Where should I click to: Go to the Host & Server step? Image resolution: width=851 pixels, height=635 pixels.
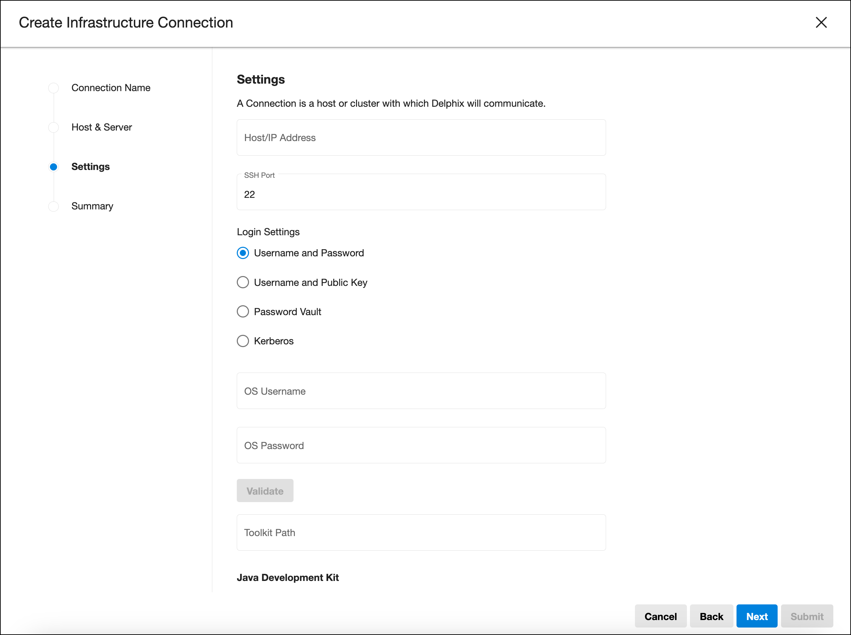[x=101, y=127]
